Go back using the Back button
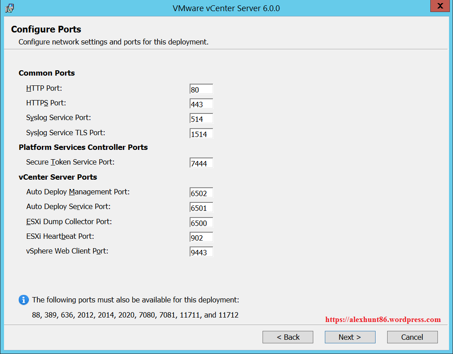The height and width of the screenshot is (354, 453). [287, 337]
